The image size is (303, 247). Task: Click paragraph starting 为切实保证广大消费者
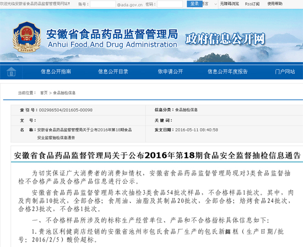[x=154, y=177]
